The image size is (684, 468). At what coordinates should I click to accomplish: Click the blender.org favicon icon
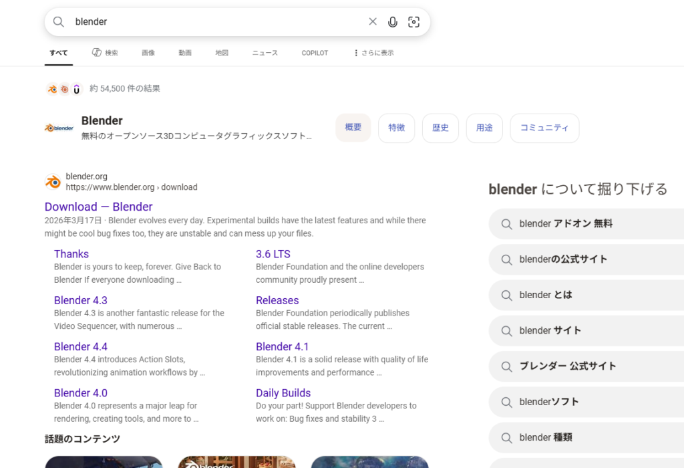pyautogui.click(x=53, y=182)
